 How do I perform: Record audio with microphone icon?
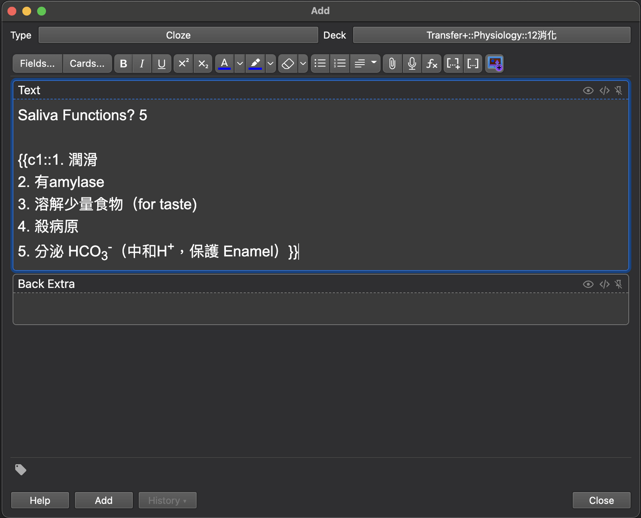click(x=412, y=64)
